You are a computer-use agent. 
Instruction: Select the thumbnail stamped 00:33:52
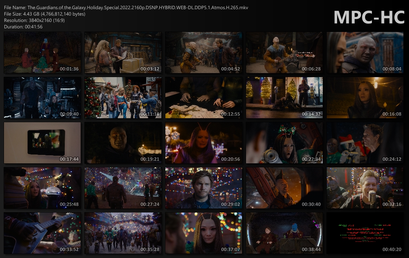tap(42, 233)
